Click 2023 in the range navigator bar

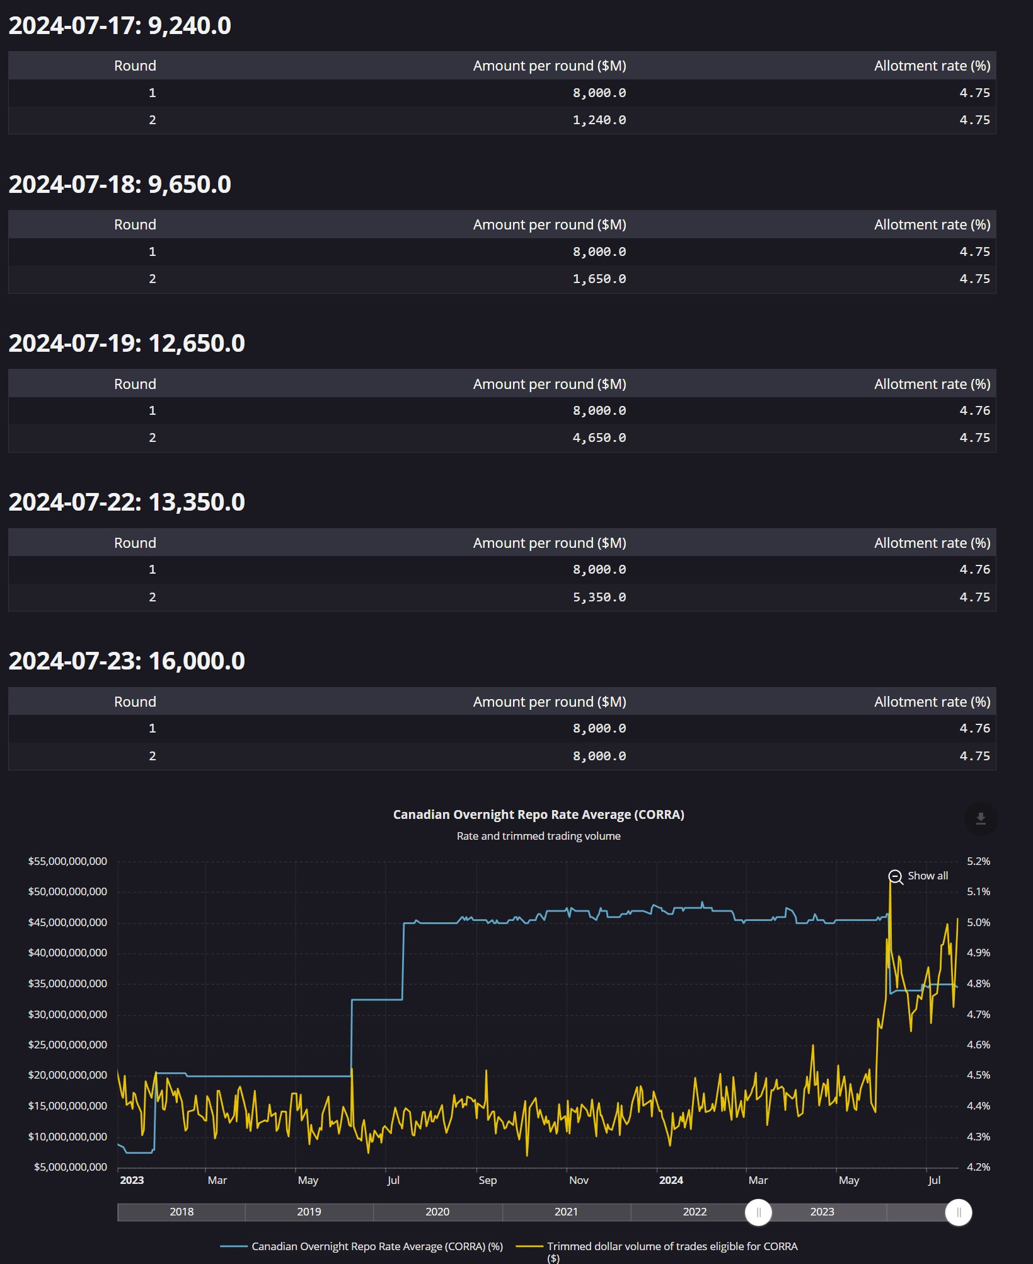pyautogui.click(x=822, y=1212)
